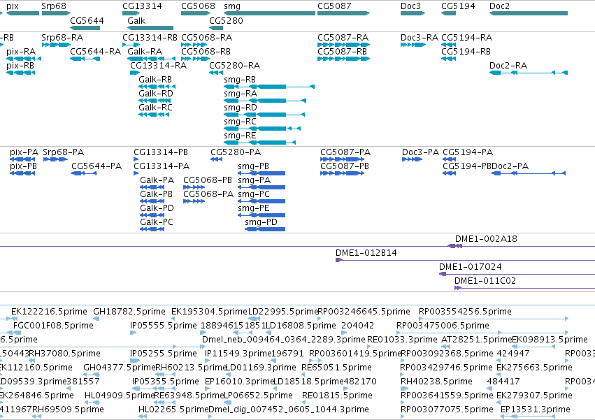Select the CG5194 gene glyph
The width and height of the screenshot is (595, 420).
449,13
